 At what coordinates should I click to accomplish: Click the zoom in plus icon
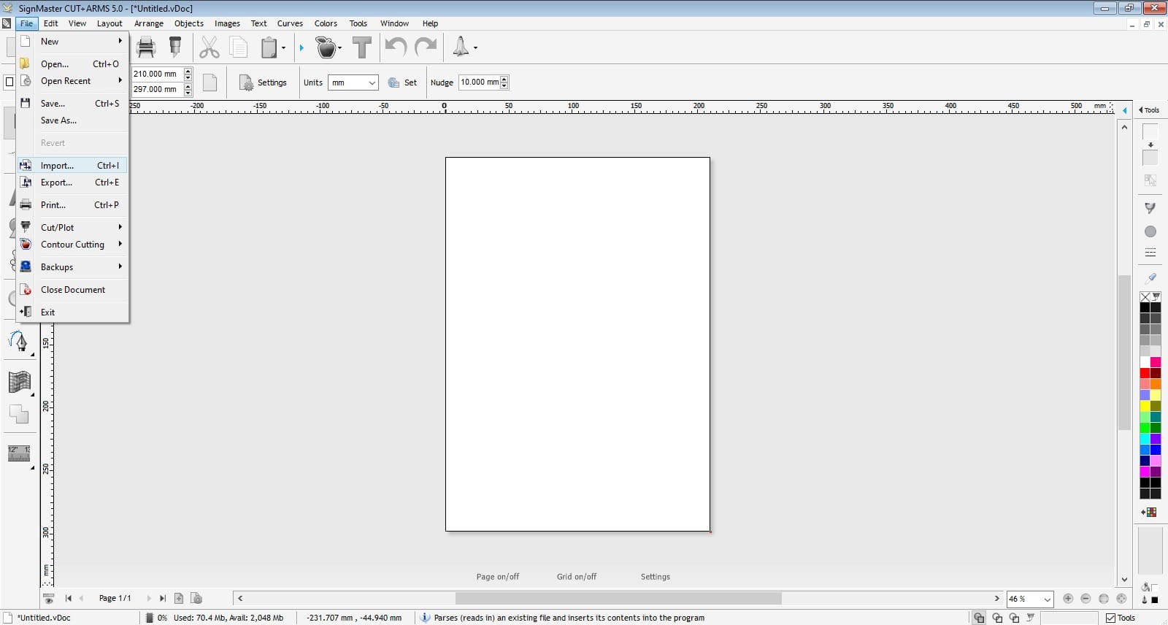coord(1068,599)
